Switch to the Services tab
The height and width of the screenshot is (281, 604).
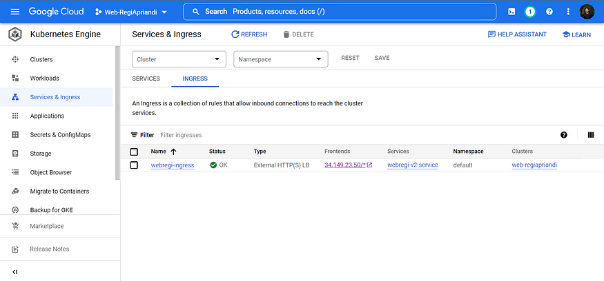146,79
